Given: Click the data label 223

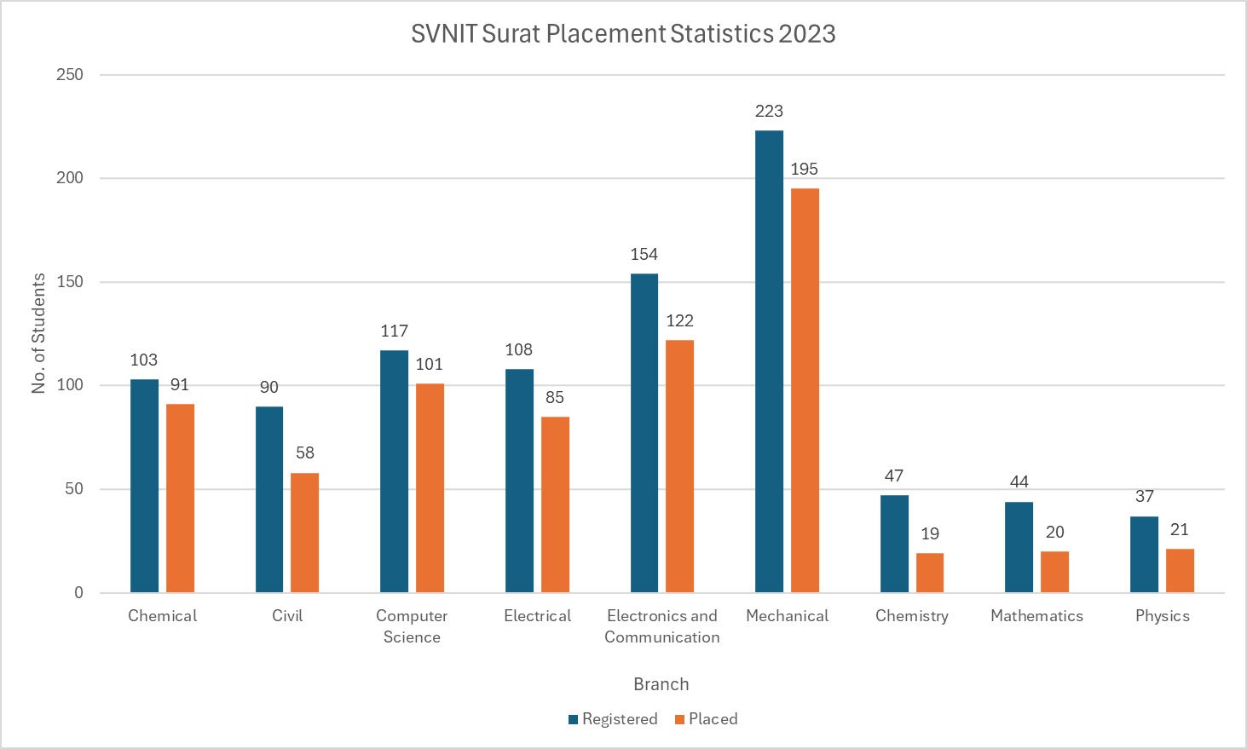Looking at the screenshot, I should 769,112.
